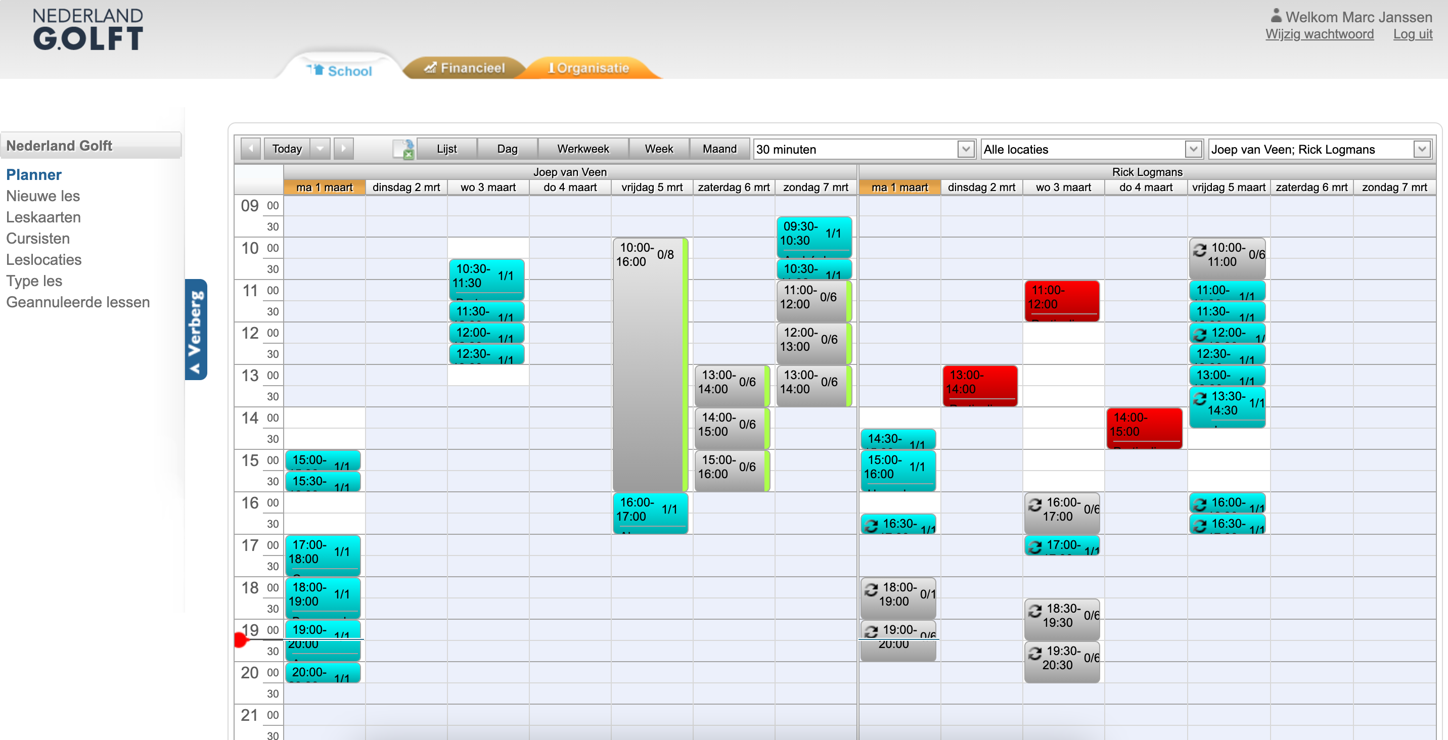
Task: Open Joep's Saturday 13:00-14:00 lesson
Action: tap(733, 386)
